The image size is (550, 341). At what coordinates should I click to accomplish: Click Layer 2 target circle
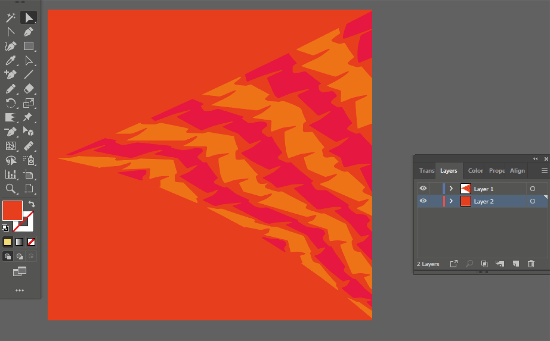pyautogui.click(x=532, y=201)
